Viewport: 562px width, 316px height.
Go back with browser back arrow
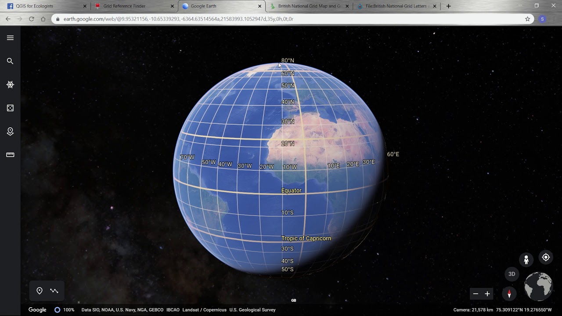pyautogui.click(x=8, y=19)
